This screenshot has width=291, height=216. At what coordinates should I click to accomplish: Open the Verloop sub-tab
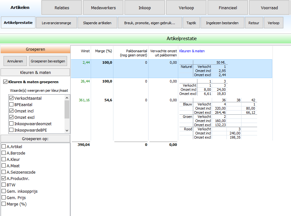pyautogui.click(x=273, y=23)
